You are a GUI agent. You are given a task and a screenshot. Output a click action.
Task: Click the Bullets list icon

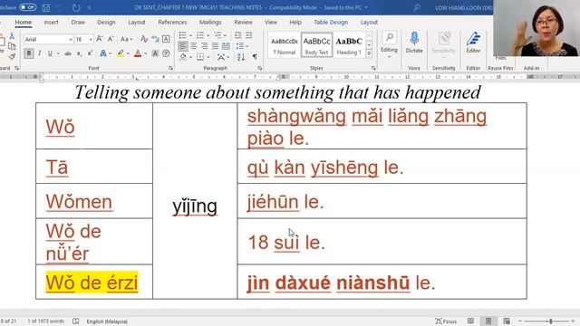(x=183, y=35)
